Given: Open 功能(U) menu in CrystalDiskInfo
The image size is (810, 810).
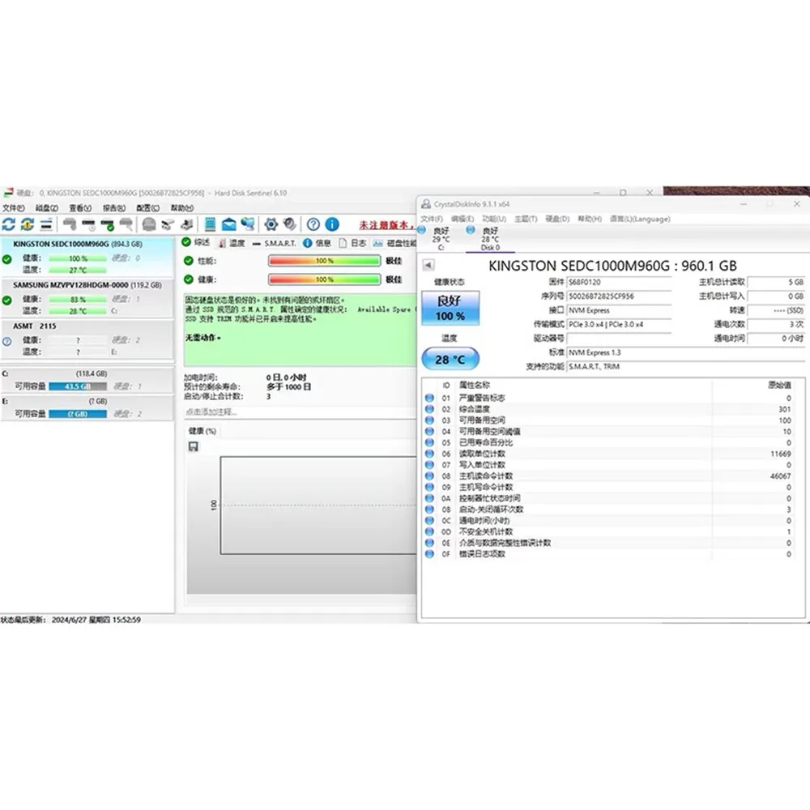Looking at the screenshot, I should click(x=494, y=219).
